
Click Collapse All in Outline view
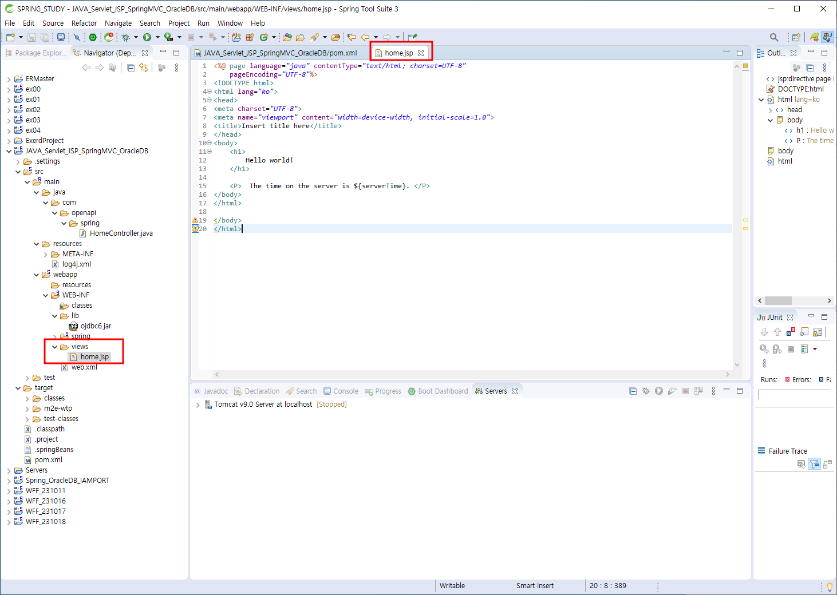coord(810,68)
